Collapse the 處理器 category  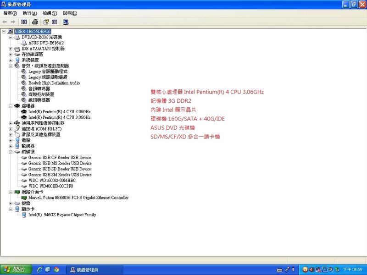11,106
